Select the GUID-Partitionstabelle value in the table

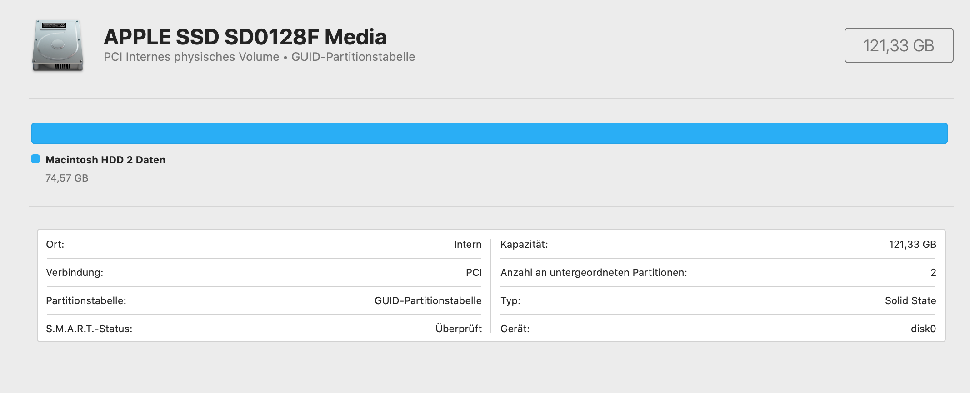point(428,300)
